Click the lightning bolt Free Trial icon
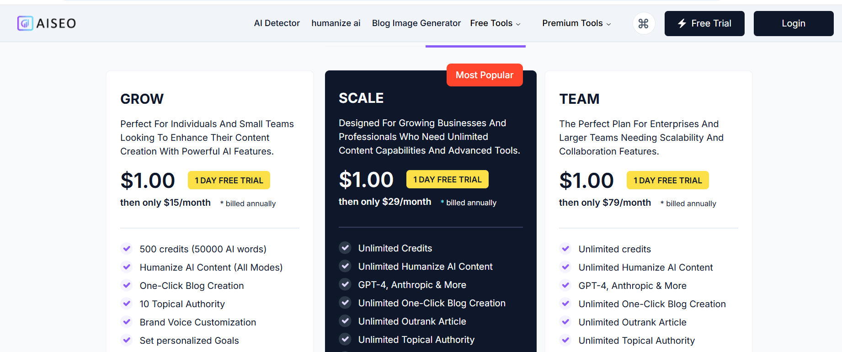 click(682, 23)
